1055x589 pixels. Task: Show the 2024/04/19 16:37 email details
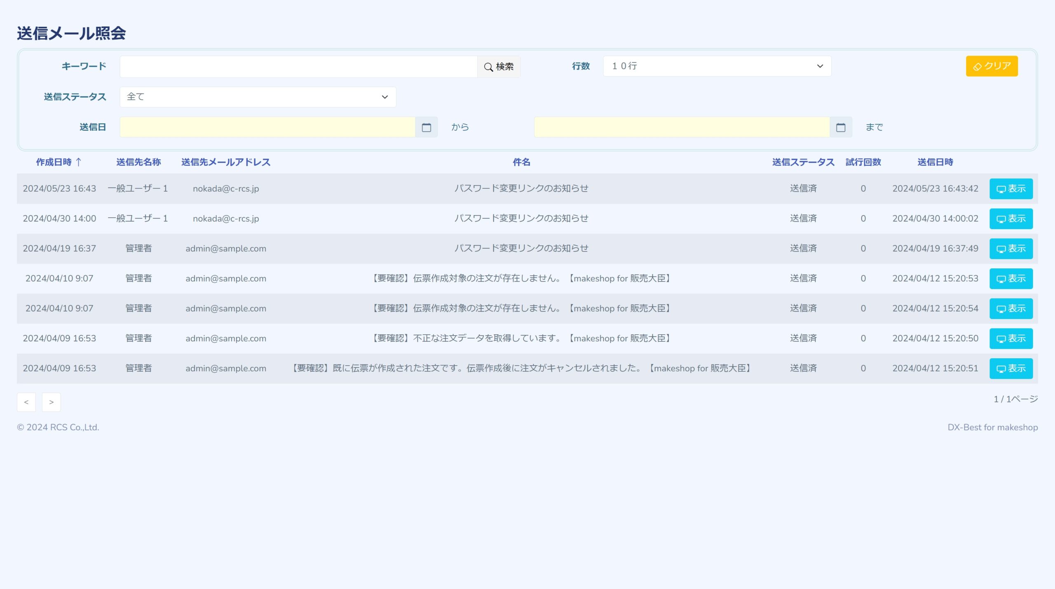pyautogui.click(x=1010, y=249)
